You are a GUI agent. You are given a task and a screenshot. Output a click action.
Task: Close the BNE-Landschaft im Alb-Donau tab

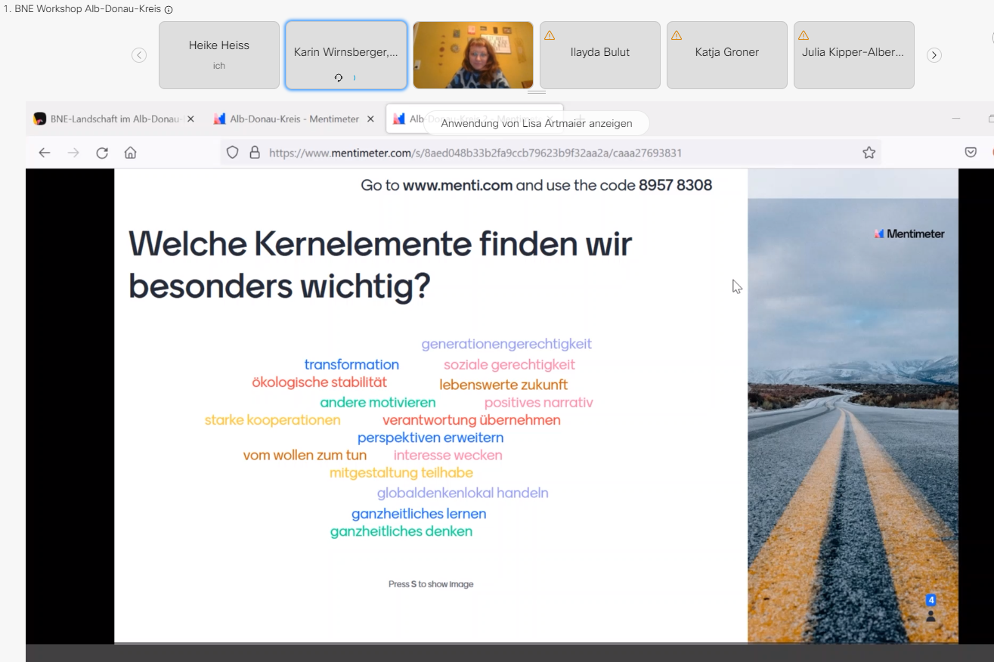pos(190,119)
